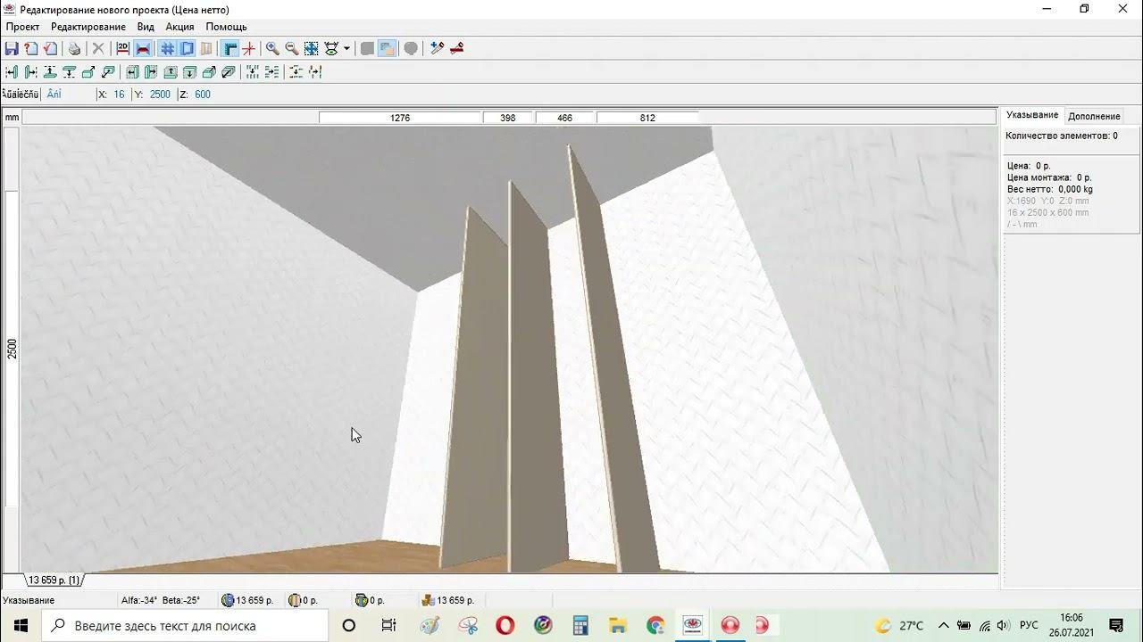
Task: Click the grey X delete icon
Action: 98,48
